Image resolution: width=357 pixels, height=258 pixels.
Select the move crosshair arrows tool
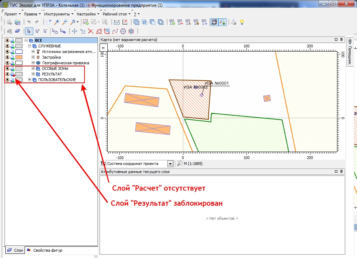pos(74,31)
